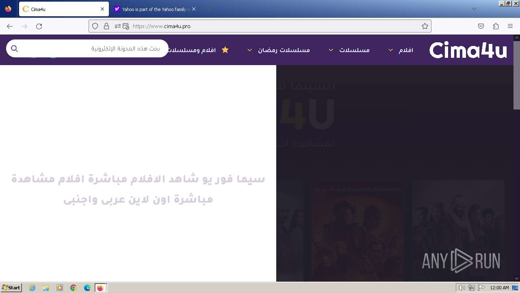Open File Explorer folder from the taskbar

click(x=46, y=288)
